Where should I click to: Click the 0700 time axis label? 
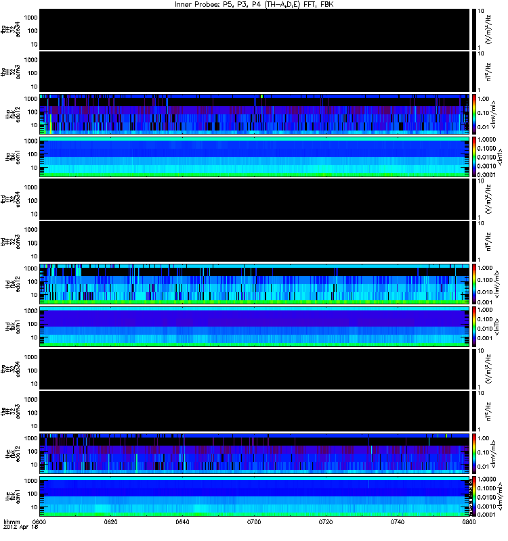[x=254, y=521]
